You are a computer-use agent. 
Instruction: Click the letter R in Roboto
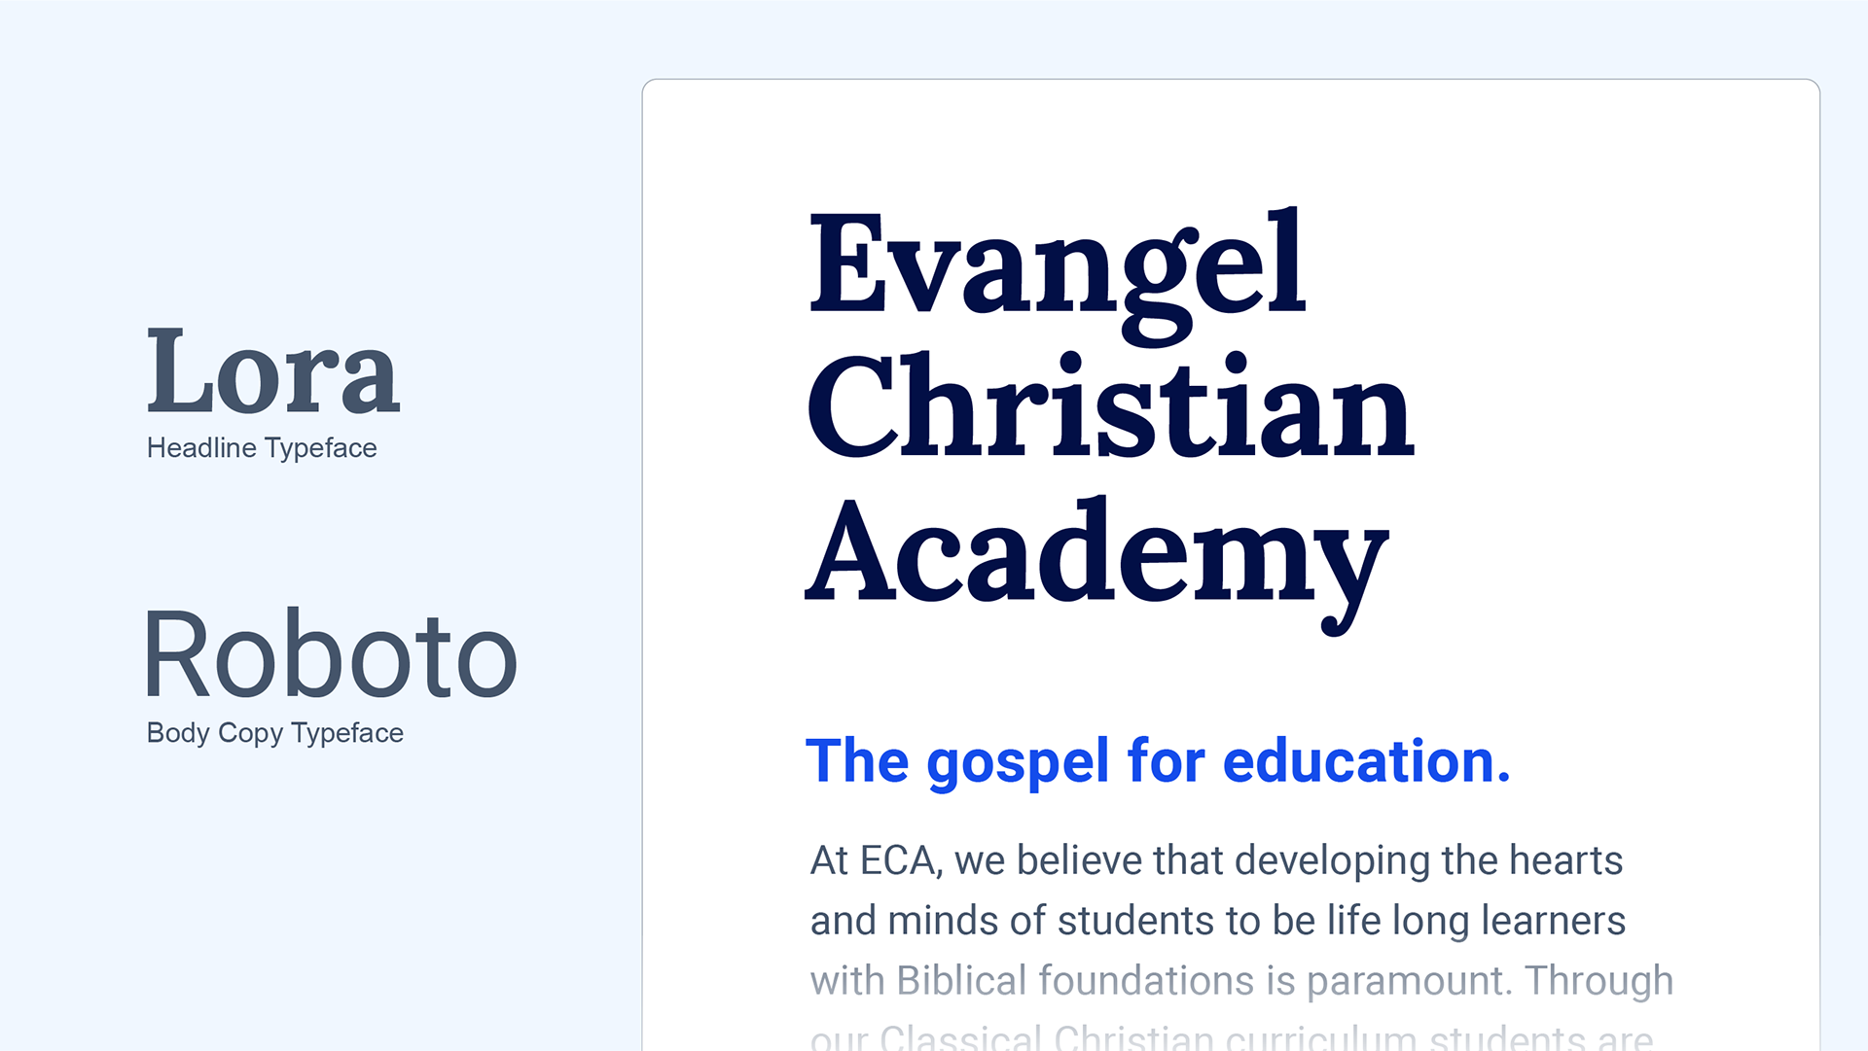176,653
